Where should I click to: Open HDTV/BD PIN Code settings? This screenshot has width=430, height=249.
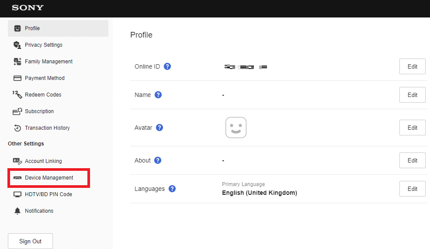tap(48, 194)
